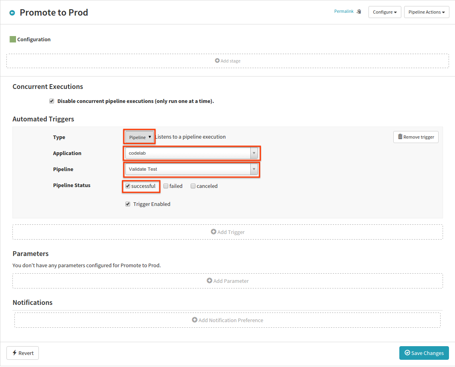Click the clipboard icon next to Permalink
455x367 pixels.
pyautogui.click(x=359, y=12)
